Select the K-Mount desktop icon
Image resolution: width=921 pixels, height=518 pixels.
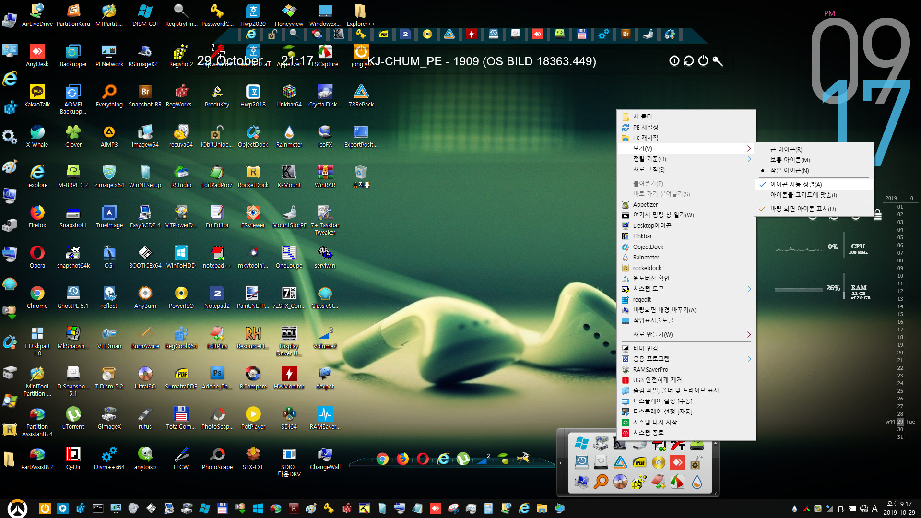(x=289, y=176)
